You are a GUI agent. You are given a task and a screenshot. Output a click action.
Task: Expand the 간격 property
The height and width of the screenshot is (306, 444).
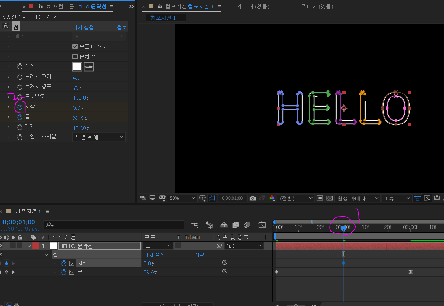[8, 127]
